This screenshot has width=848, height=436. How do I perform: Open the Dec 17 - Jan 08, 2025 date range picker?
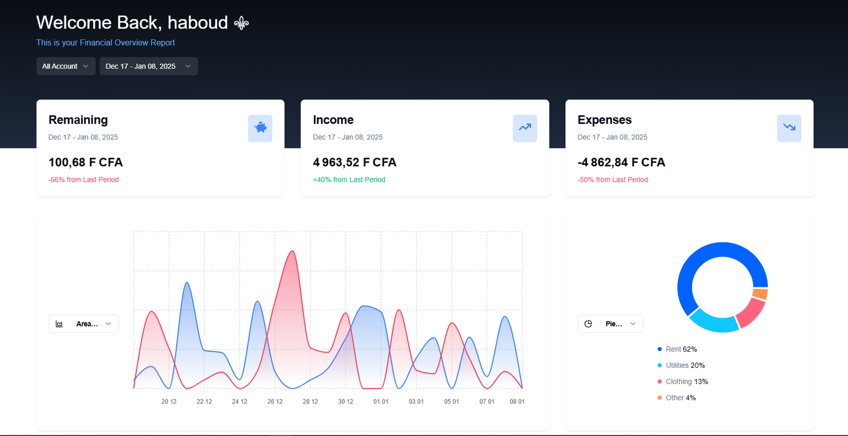148,66
